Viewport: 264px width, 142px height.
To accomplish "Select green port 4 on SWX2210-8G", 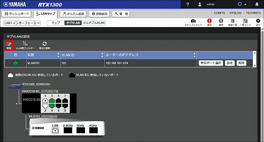I will [52, 106].
